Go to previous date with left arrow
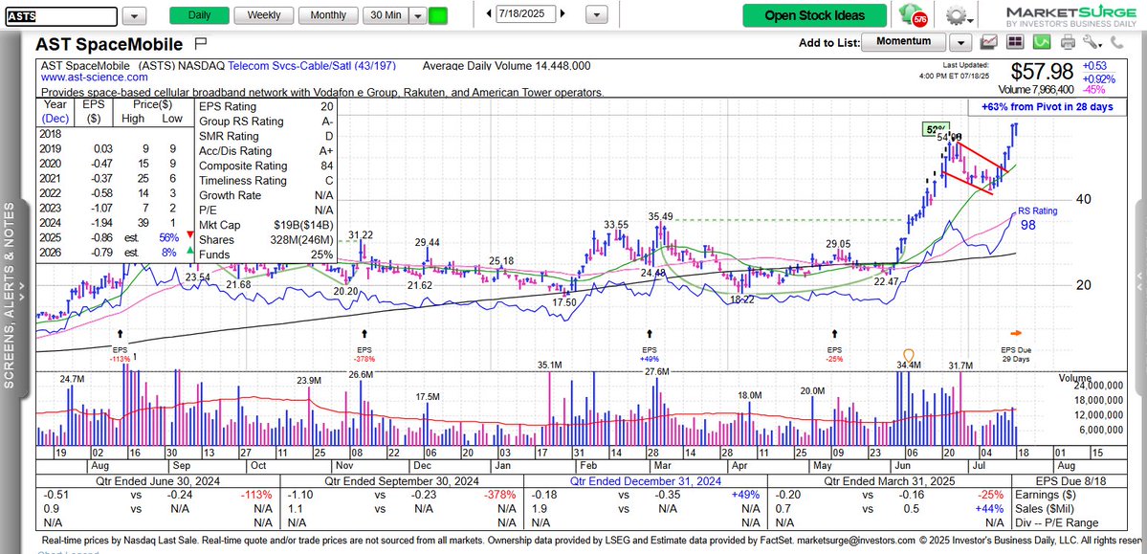The width and height of the screenshot is (1147, 554). (x=489, y=13)
